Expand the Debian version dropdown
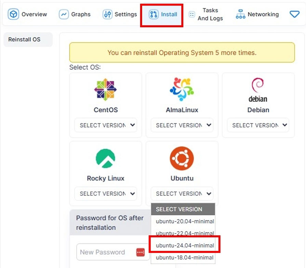The image size is (306, 268). 258,125
